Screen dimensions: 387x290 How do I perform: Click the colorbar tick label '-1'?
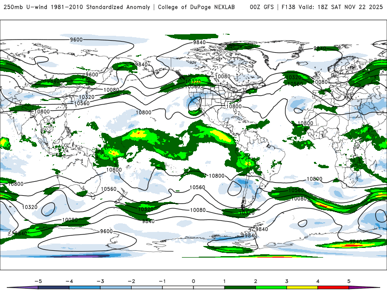click(x=162, y=281)
